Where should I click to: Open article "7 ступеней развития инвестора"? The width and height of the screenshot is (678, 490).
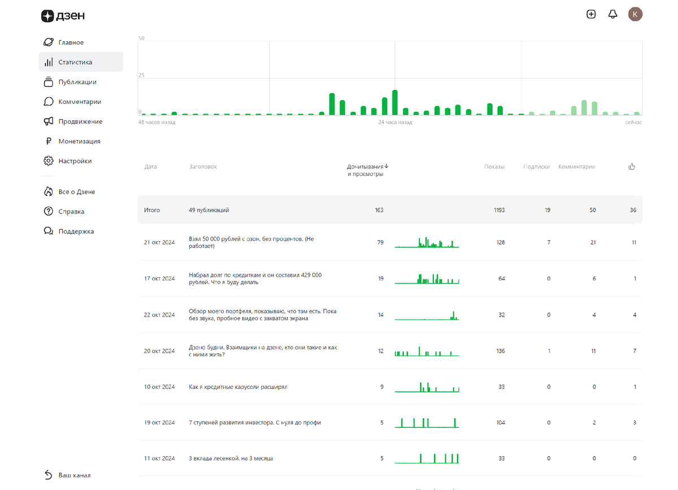pyautogui.click(x=255, y=423)
